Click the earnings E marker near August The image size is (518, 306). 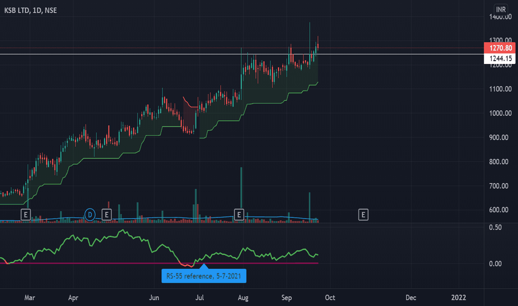[x=239, y=215]
